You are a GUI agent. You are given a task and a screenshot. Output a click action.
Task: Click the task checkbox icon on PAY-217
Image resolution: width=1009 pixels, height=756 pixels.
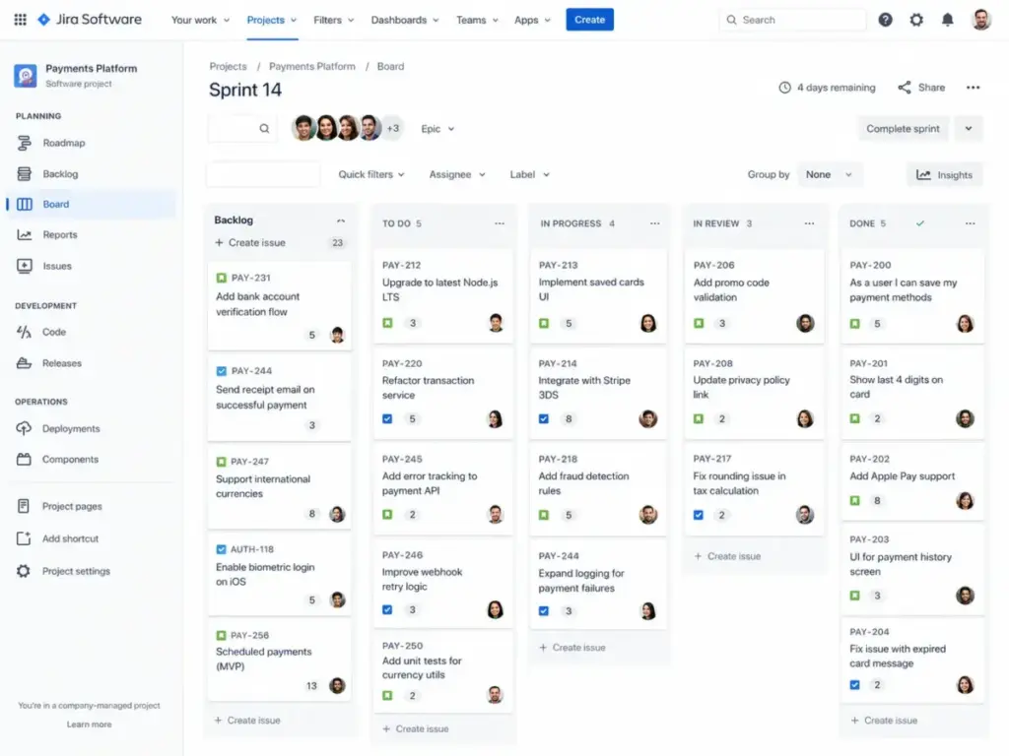pyautogui.click(x=699, y=515)
